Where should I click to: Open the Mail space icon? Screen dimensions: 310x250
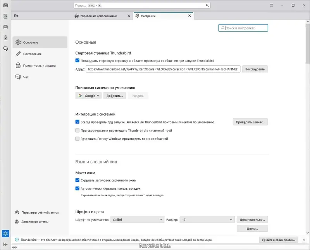(x=5, y=5)
